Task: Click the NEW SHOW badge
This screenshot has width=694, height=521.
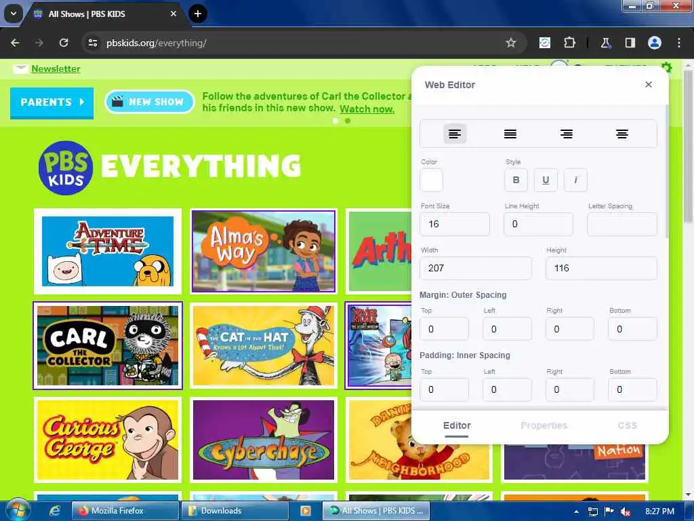Action: pos(150,102)
